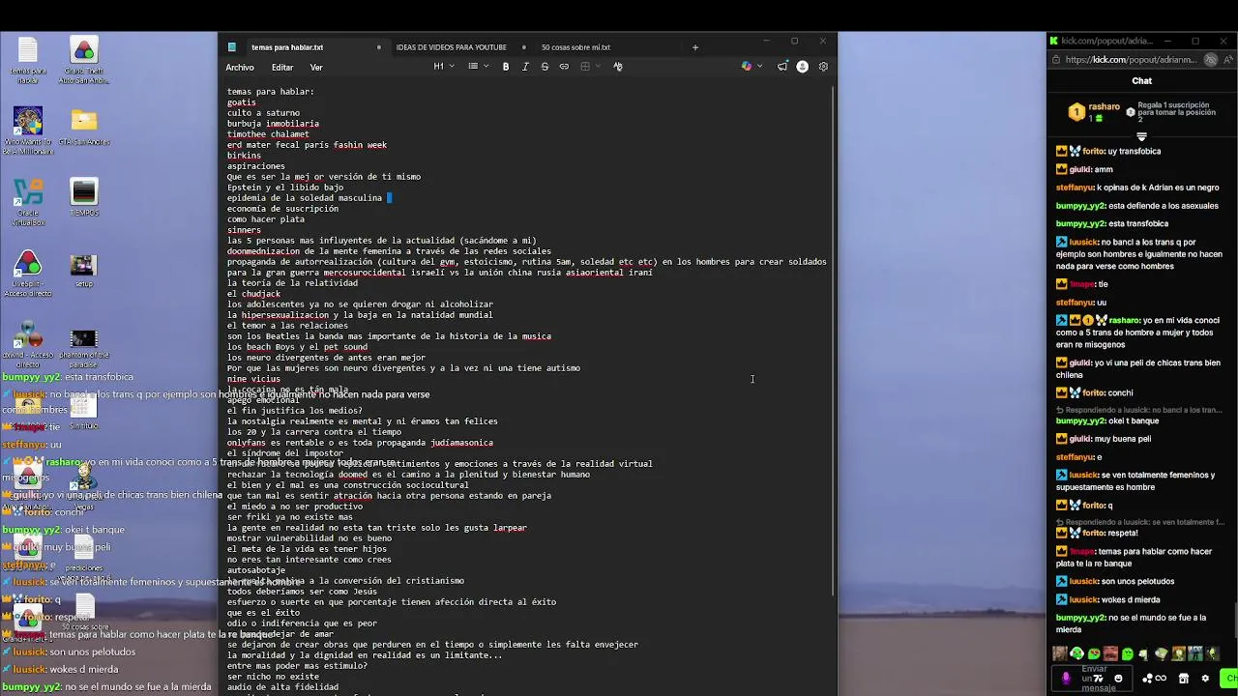Screen dimensions: 1238x696
Task: Click the line 'la teoría de la relatividad'
Action: point(292,283)
